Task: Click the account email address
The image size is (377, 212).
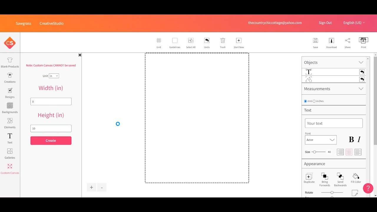Action: coord(275,23)
